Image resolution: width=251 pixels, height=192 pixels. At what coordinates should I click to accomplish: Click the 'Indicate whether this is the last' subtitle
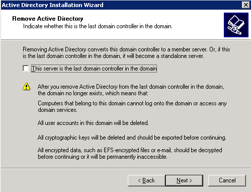coord(98,26)
